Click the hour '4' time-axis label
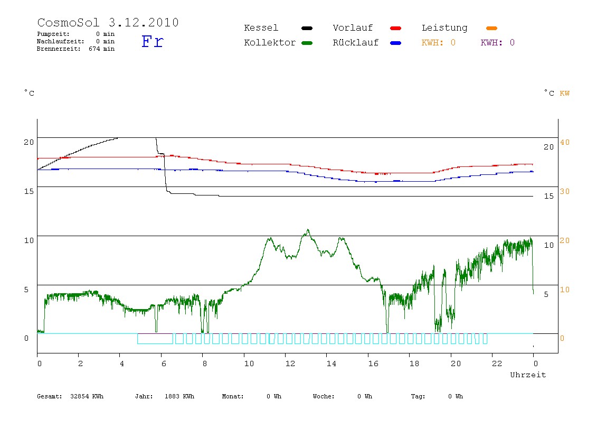Viewport: 606px width, 429px height. pyautogui.click(x=122, y=363)
